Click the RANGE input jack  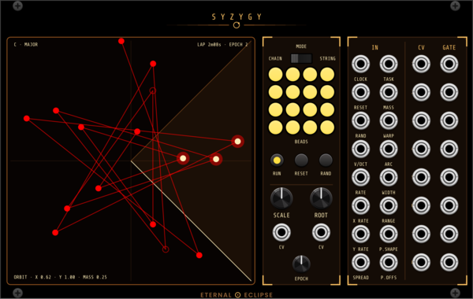389,205
